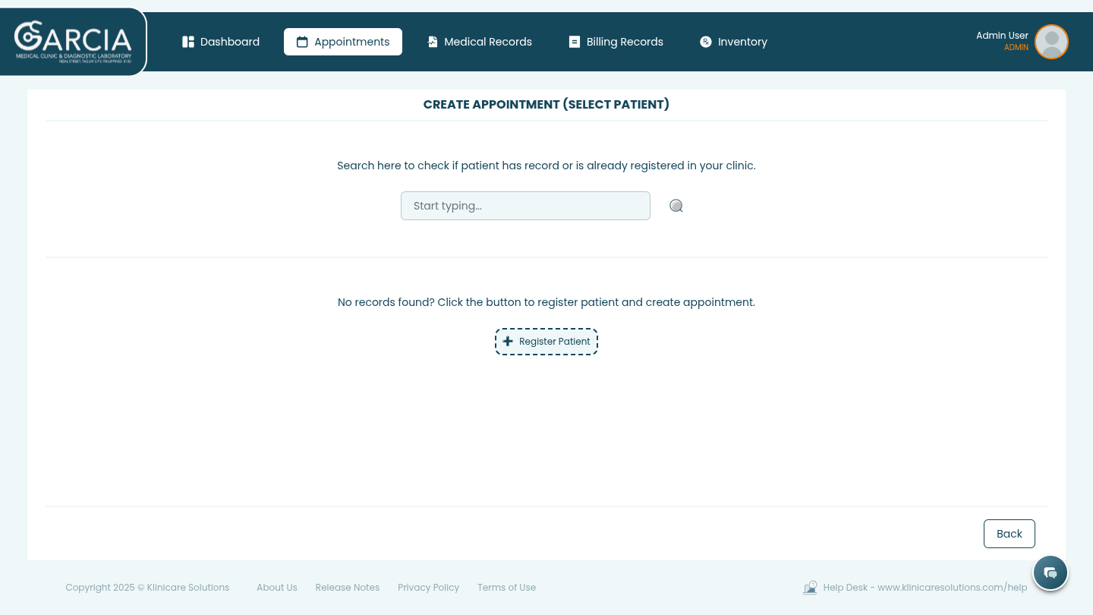Read the Terms of Use link
The height and width of the screenshot is (615, 1093).
pos(506,588)
